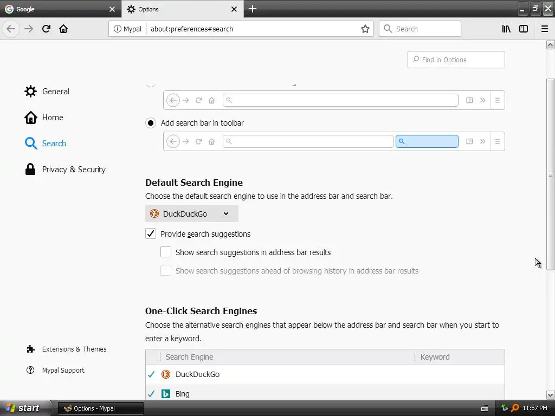Click the DuckDuckGo icon in engine list
555x416 pixels.
166,374
